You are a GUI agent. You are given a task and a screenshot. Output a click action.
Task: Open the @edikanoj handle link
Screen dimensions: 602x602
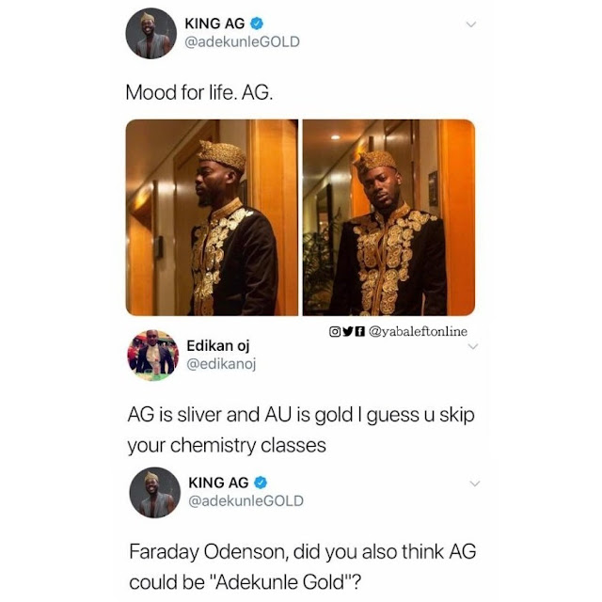coord(221,364)
